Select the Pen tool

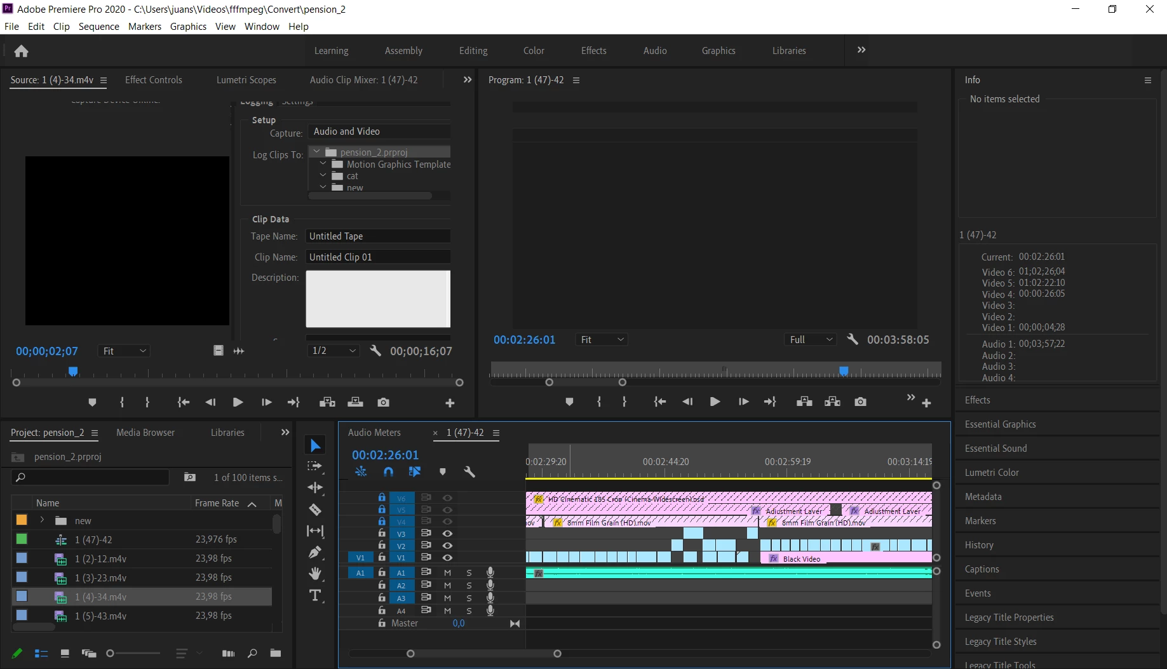pyautogui.click(x=315, y=552)
